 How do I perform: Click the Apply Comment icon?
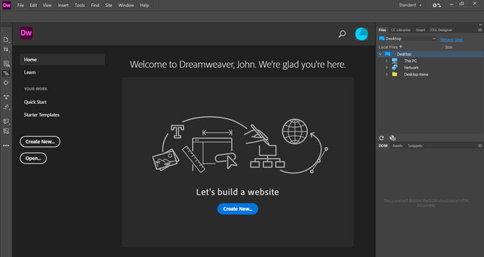pos(6,121)
